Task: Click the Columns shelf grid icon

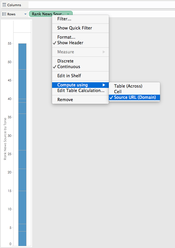Action: (x=4, y=5)
